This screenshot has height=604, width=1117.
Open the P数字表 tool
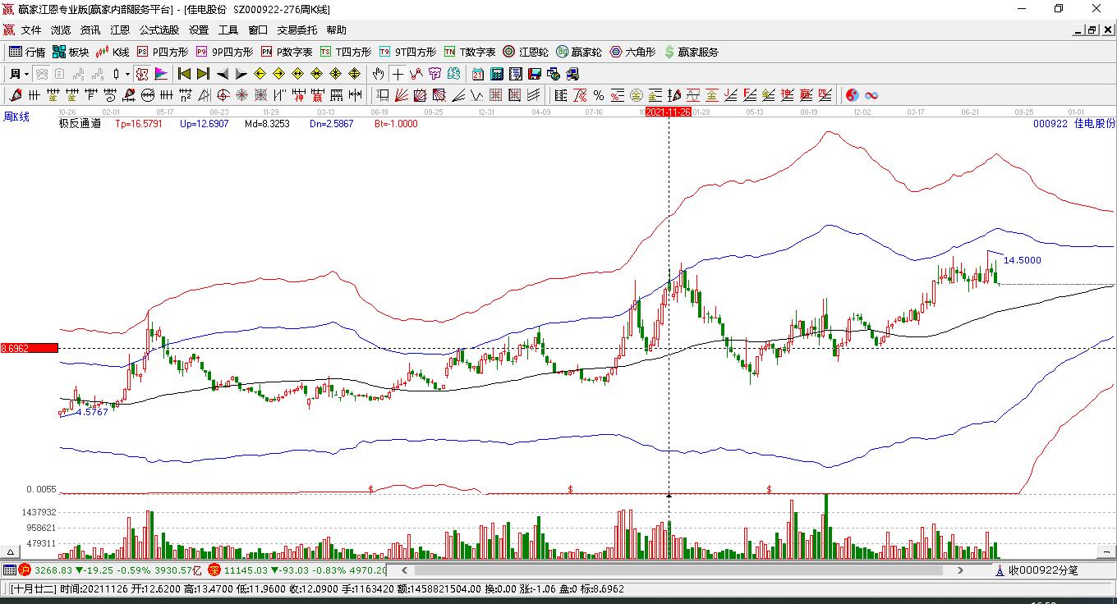[x=287, y=52]
